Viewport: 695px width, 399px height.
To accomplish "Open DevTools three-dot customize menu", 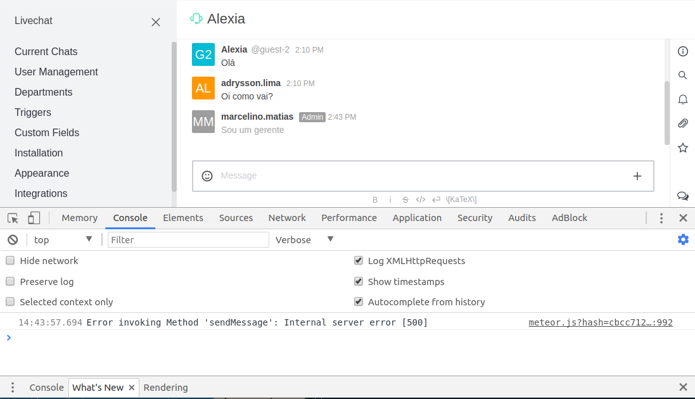I will (661, 218).
